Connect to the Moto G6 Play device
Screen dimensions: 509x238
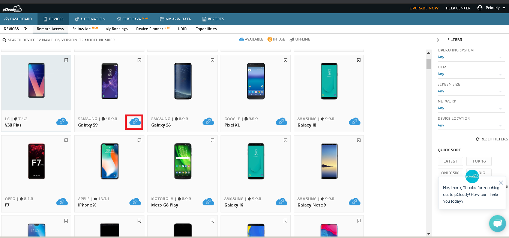(208, 202)
